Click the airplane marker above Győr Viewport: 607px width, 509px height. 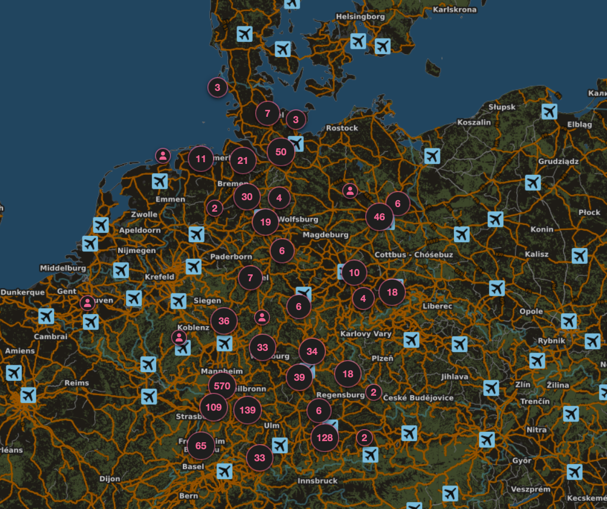pyautogui.click(x=487, y=440)
